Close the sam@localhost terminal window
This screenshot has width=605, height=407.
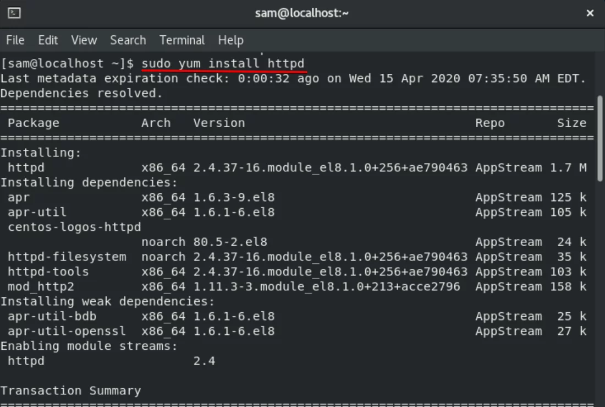[590, 13]
